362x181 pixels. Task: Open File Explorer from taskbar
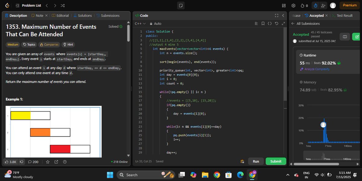pos(205,175)
